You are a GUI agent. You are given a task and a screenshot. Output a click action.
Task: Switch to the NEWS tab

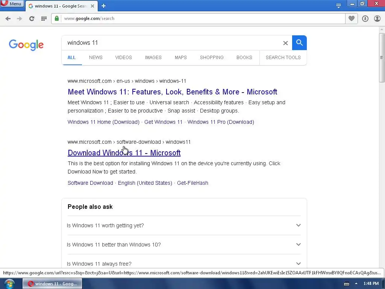(96, 58)
